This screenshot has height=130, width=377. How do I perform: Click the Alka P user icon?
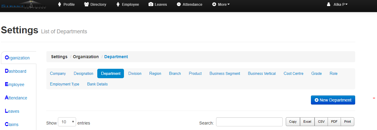329,5
